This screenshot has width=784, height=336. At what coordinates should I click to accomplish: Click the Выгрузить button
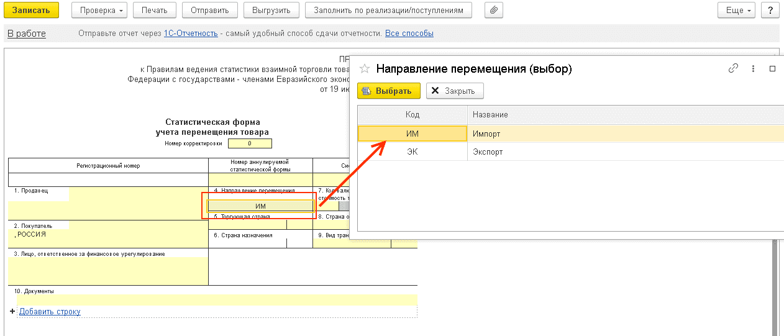(271, 11)
